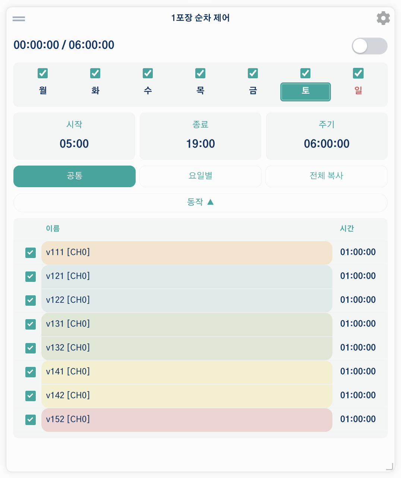Click the 전체 복사 button
Image resolution: width=401 pixels, height=478 pixels.
pos(326,176)
